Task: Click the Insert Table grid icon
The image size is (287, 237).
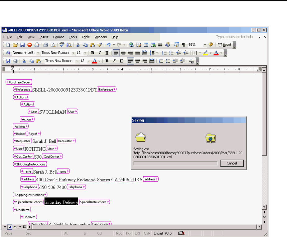Action: tap(146, 45)
